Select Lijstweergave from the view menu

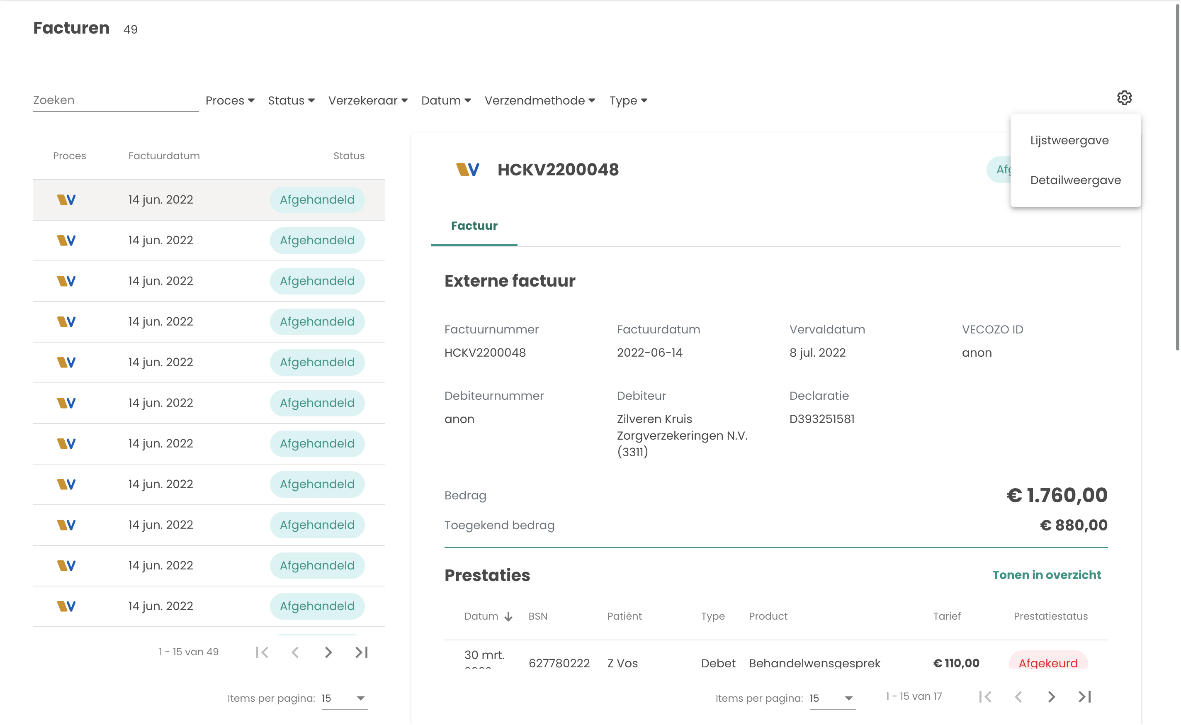1069,141
